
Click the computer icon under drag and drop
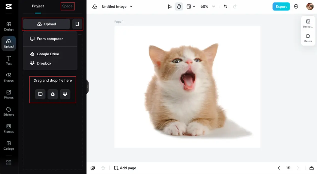coord(40,94)
